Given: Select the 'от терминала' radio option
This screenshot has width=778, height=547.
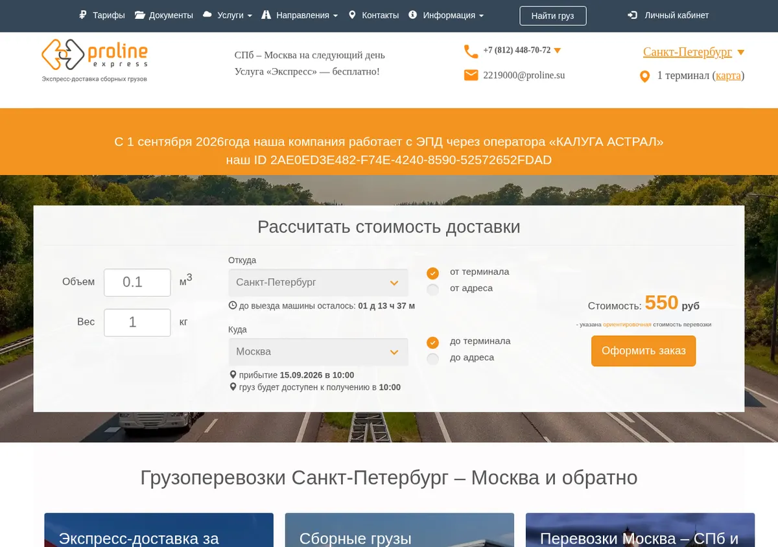Looking at the screenshot, I should (x=433, y=273).
